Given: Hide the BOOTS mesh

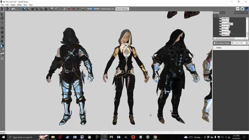Looking at the screenshot, I should click(220, 21).
